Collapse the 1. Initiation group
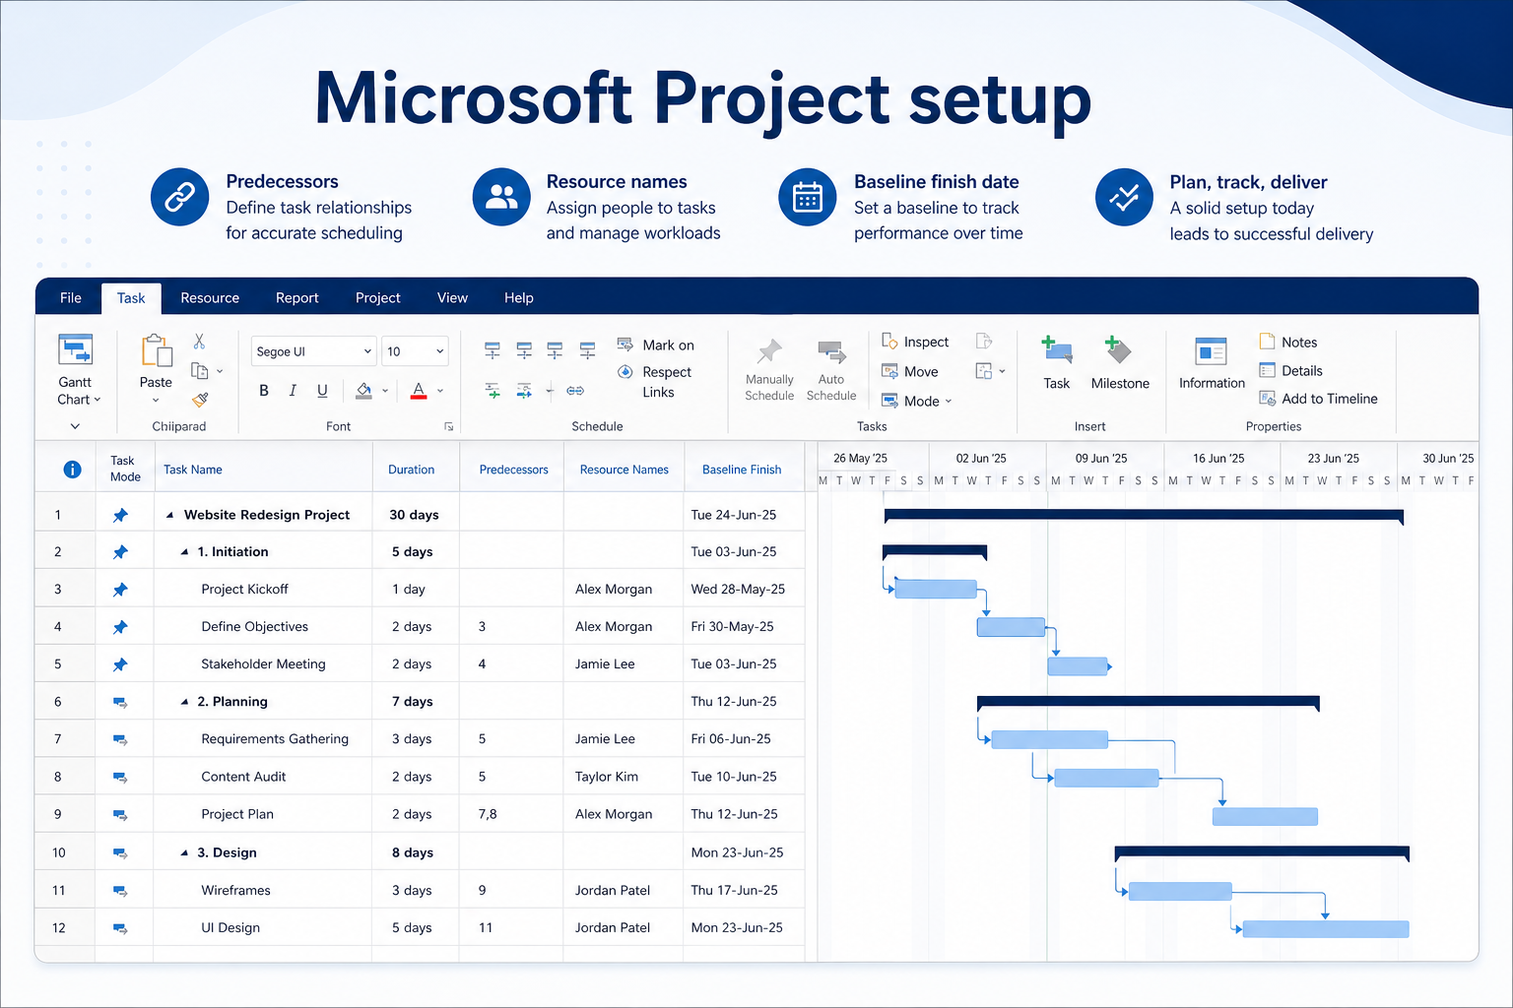This screenshot has width=1513, height=1008. pyautogui.click(x=184, y=552)
